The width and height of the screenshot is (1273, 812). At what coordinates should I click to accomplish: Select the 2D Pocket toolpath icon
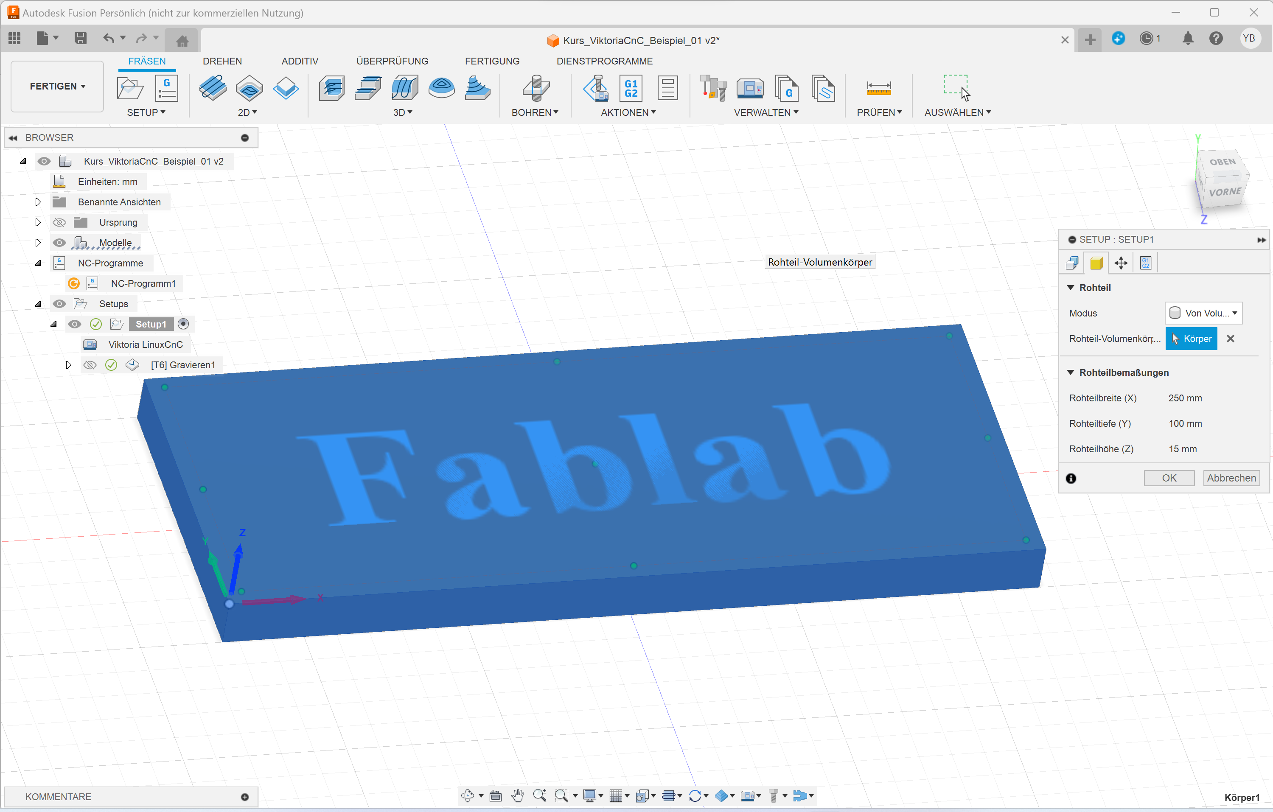[249, 88]
